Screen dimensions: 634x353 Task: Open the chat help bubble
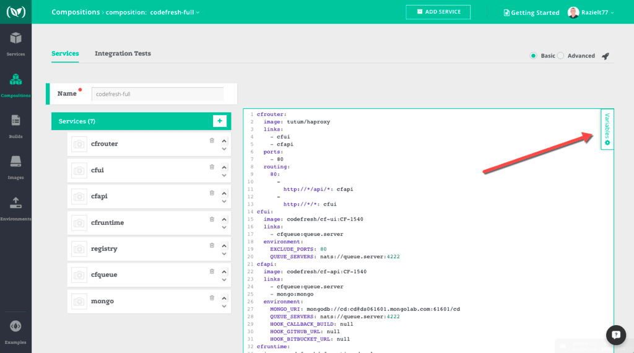click(x=615, y=335)
